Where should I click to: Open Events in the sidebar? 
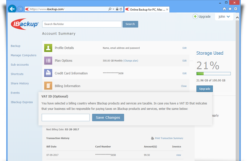tap(15, 93)
